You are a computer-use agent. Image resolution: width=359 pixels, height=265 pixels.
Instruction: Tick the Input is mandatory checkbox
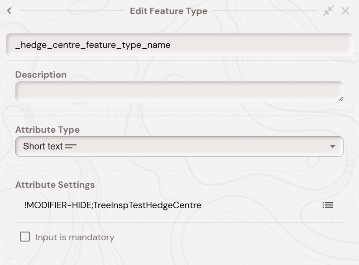coord(25,237)
